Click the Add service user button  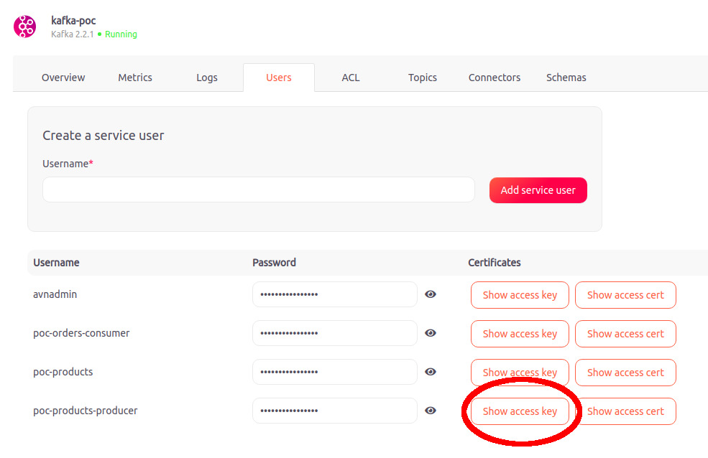(x=538, y=190)
